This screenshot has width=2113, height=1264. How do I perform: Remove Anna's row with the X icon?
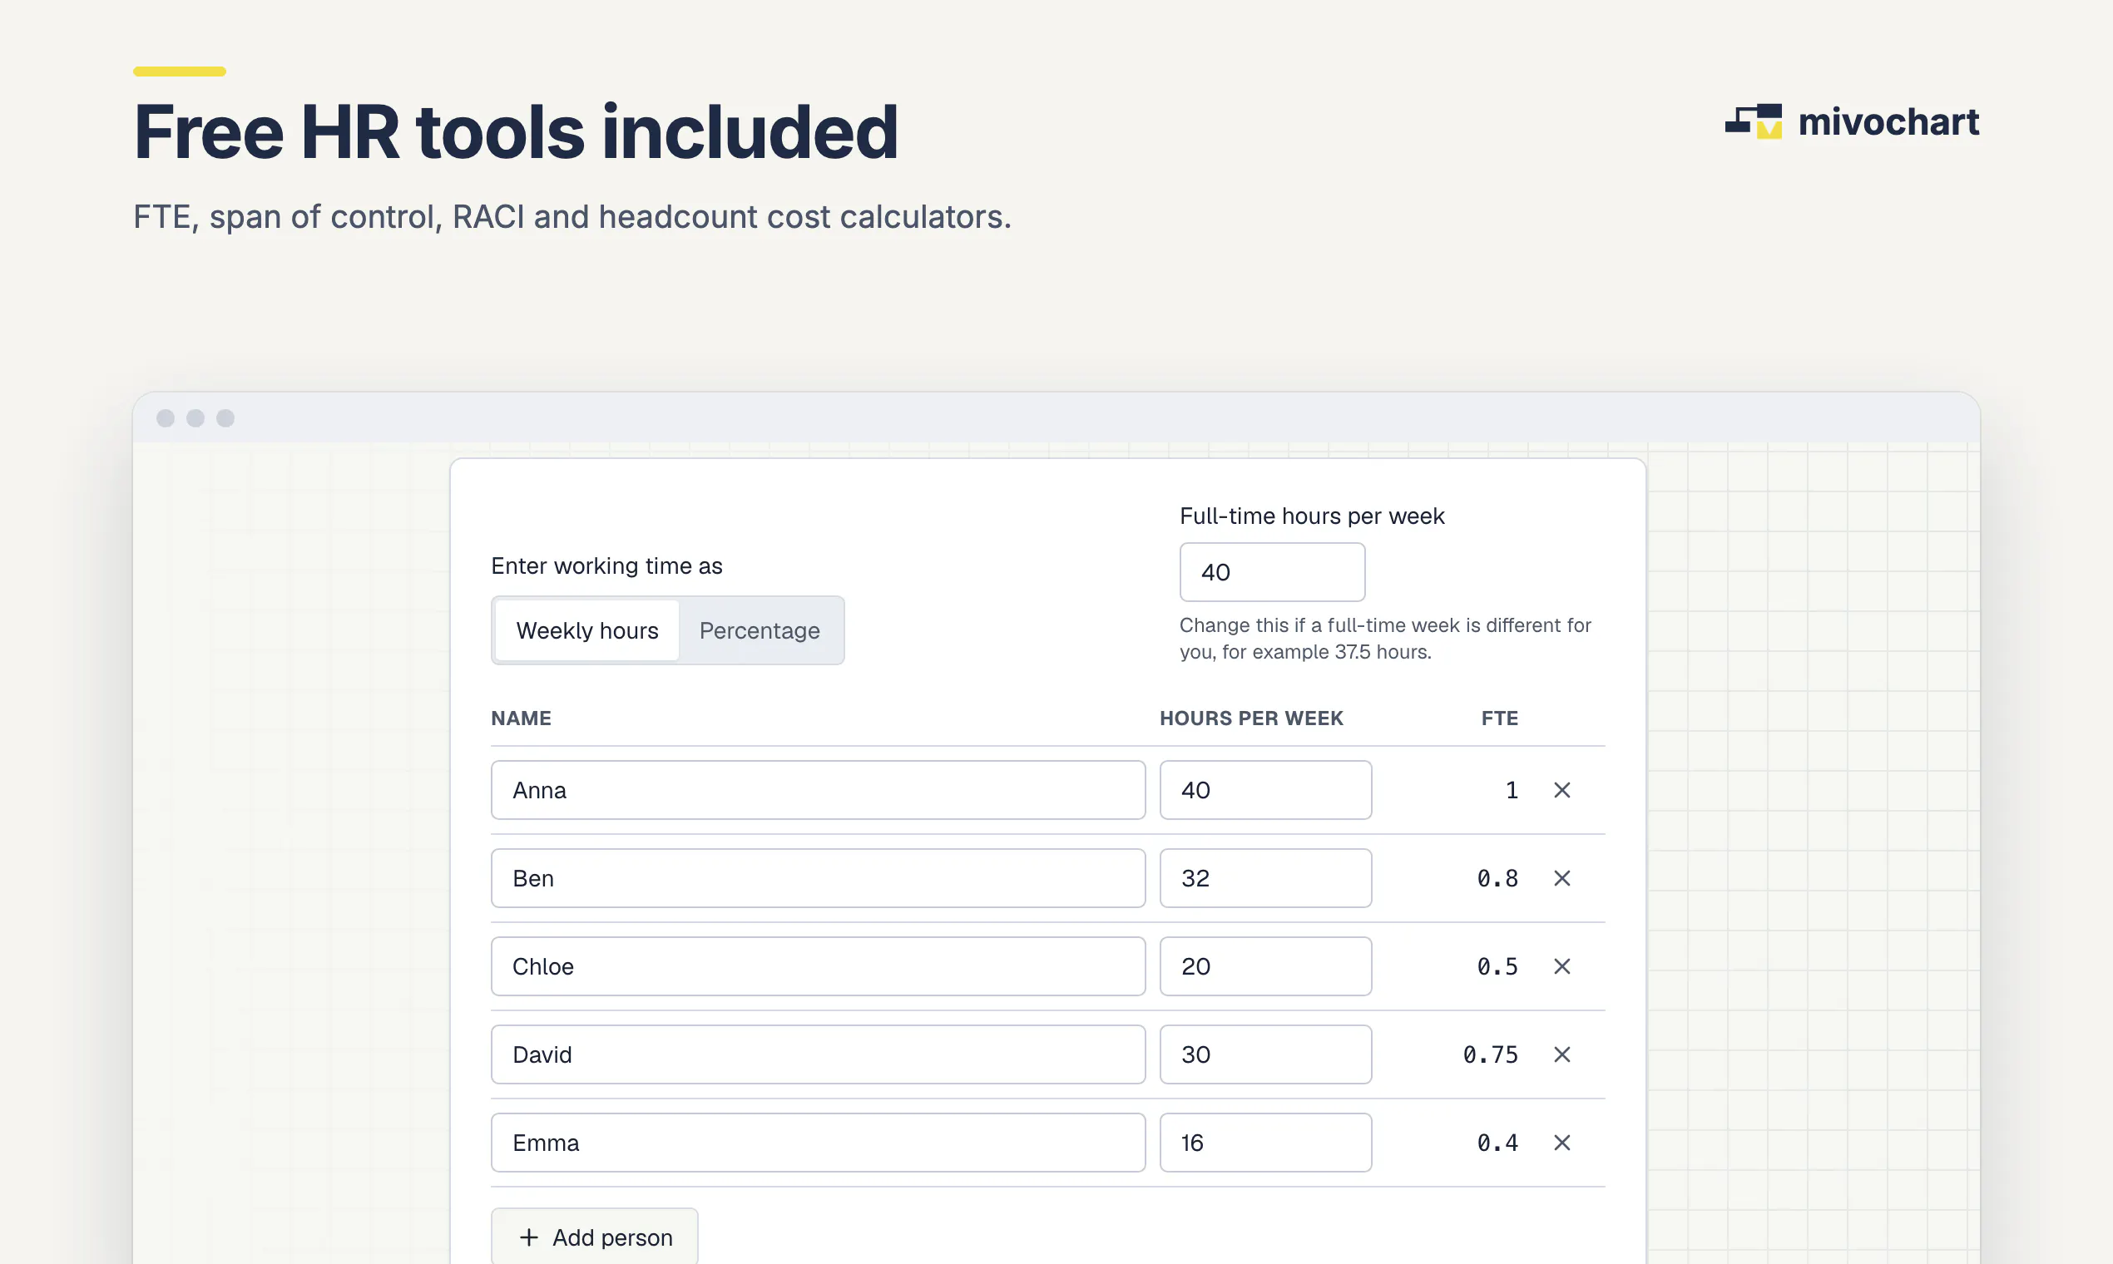pyautogui.click(x=1561, y=791)
